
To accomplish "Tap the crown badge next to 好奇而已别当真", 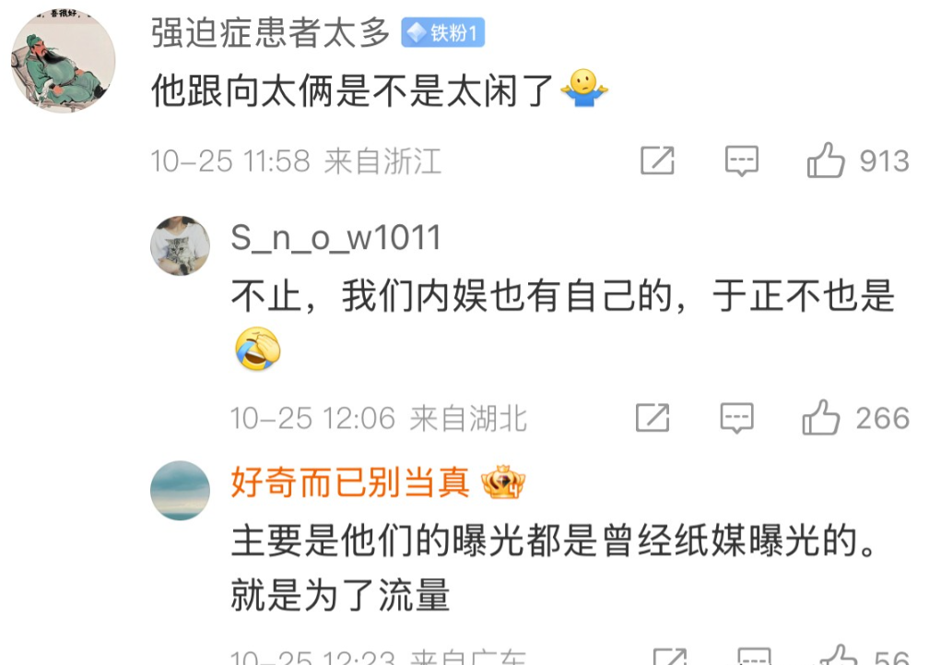I will point(502,481).
